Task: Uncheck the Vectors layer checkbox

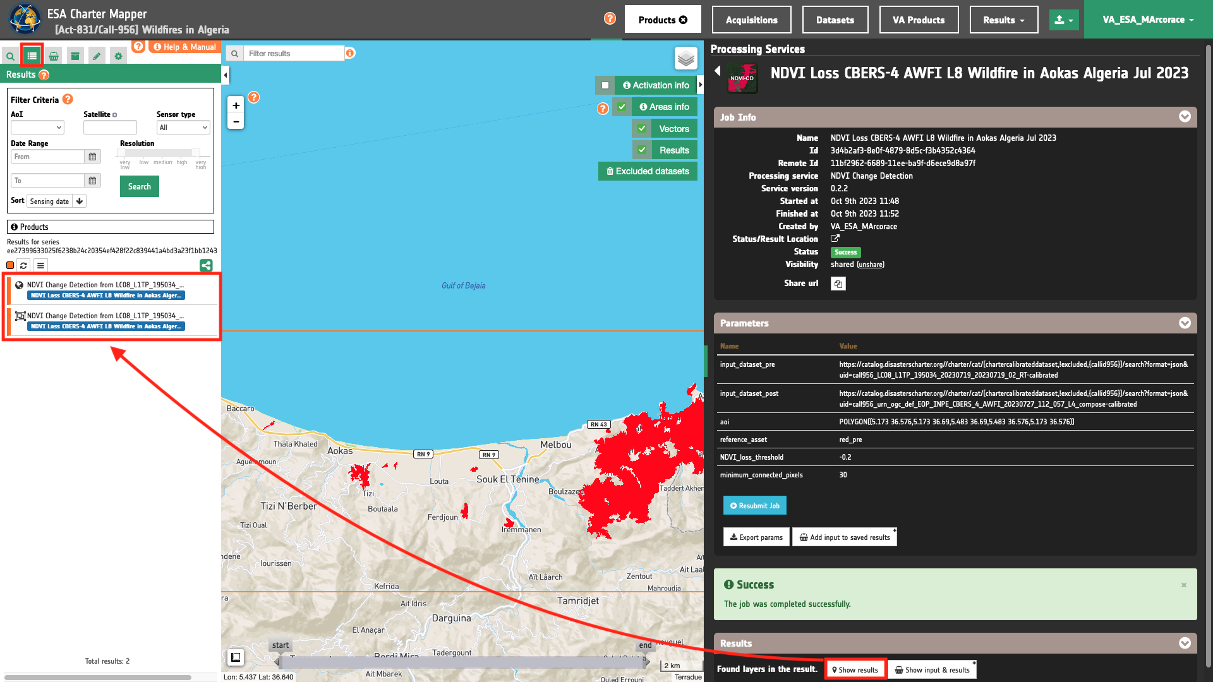Action: [642, 129]
